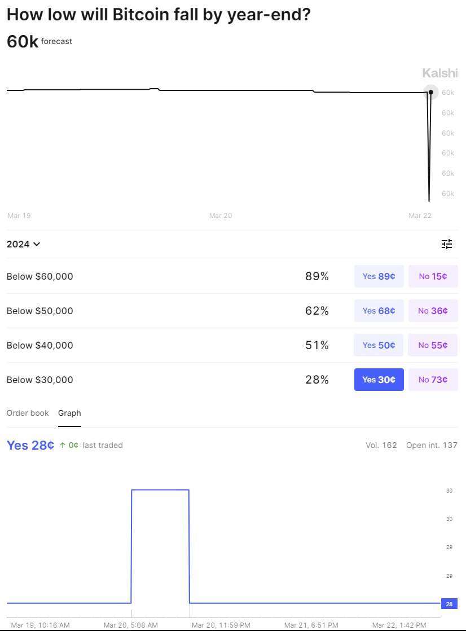
Task: Click the Below $50,000 market label
Action: 40,311
